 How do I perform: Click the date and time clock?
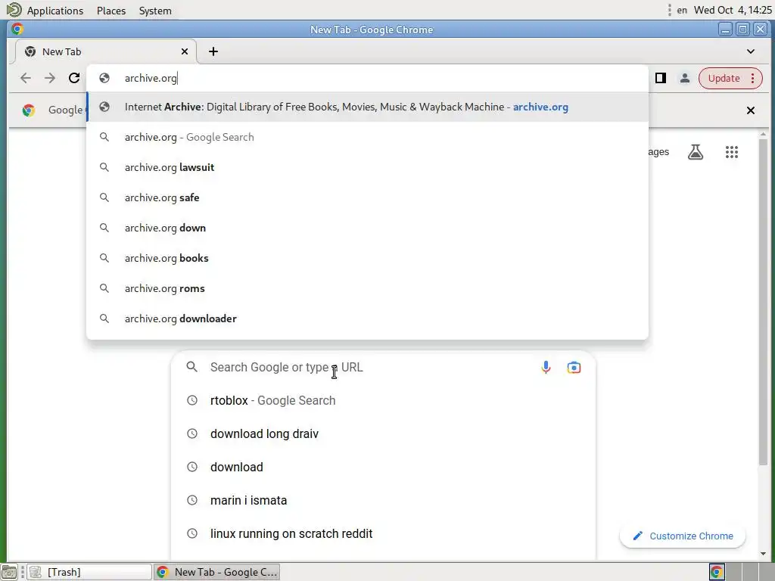pyautogui.click(x=733, y=11)
